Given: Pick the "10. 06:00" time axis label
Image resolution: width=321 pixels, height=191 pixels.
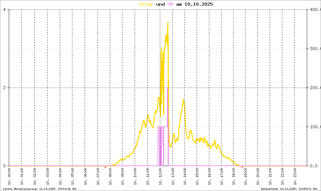Looking at the screenshot, I should coord(85,177).
